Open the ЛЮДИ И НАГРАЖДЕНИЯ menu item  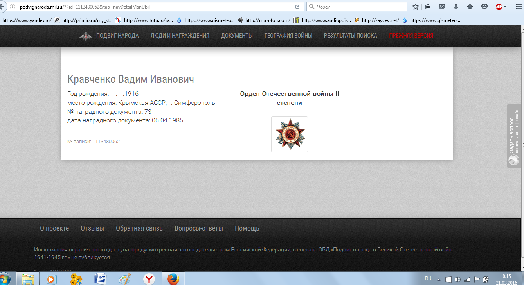click(180, 36)
